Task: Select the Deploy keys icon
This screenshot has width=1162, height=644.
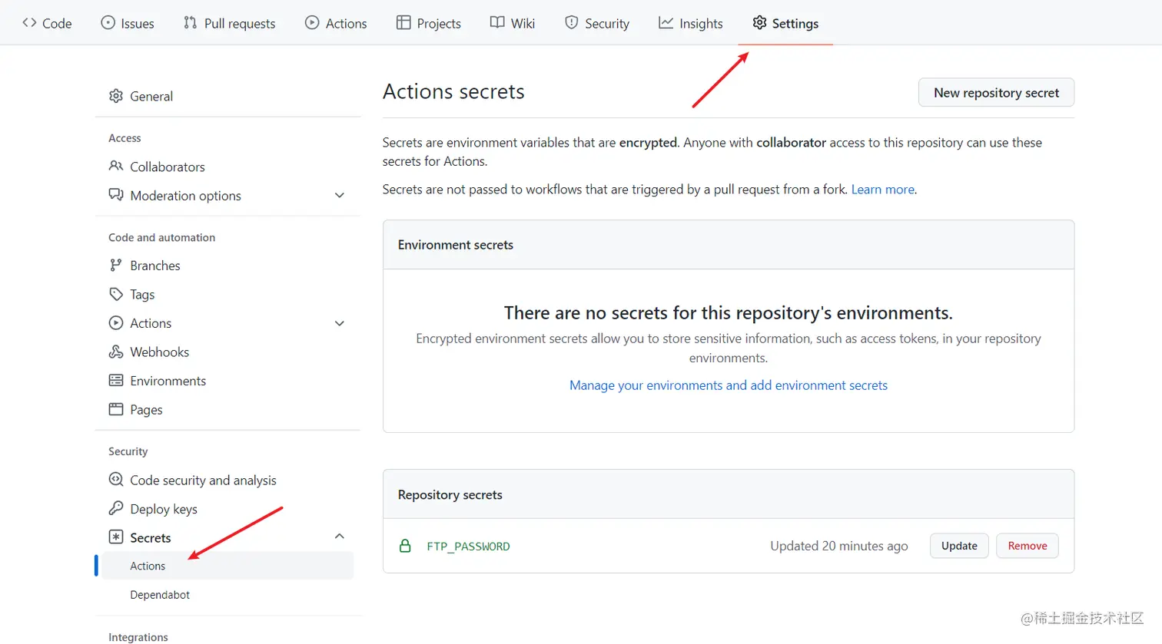Action: tap(115, 508)
